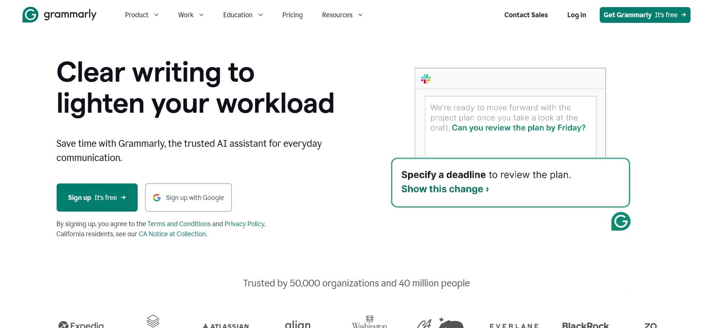The image size is (713, 328).
Task: Open Privacy Policy link
Action: point(244,224)
